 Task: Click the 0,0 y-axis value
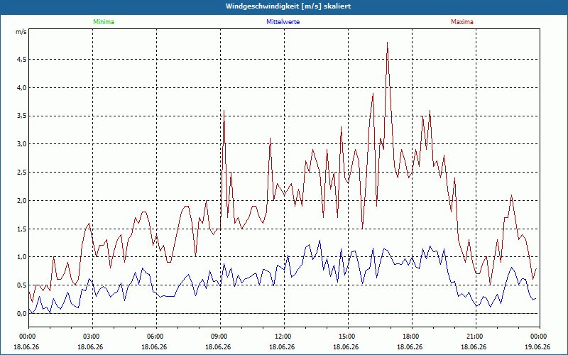[x=22, y=314]
